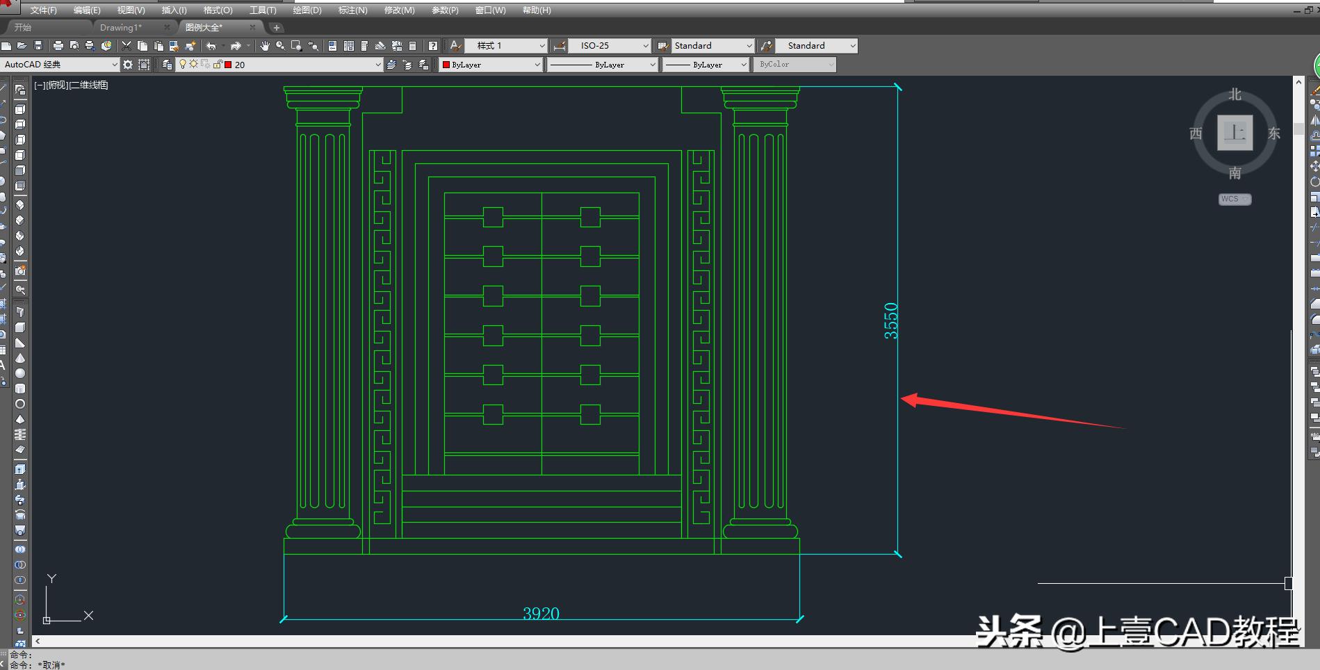The height and width of the screenshot is (670, 1320).
Task: Open the workspace settings gear icon
Action: 128,65
